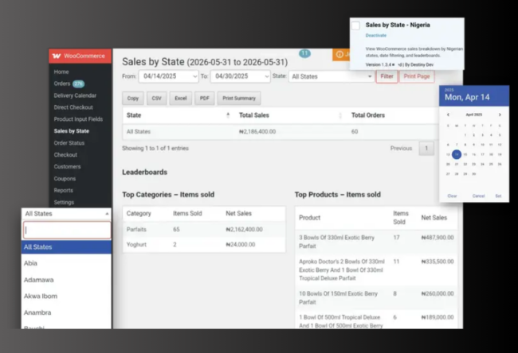518x353 pixels.
Task: Export table as Excel
Action: [x=181, y=99]
